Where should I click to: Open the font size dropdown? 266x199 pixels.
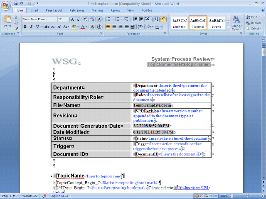67,19
